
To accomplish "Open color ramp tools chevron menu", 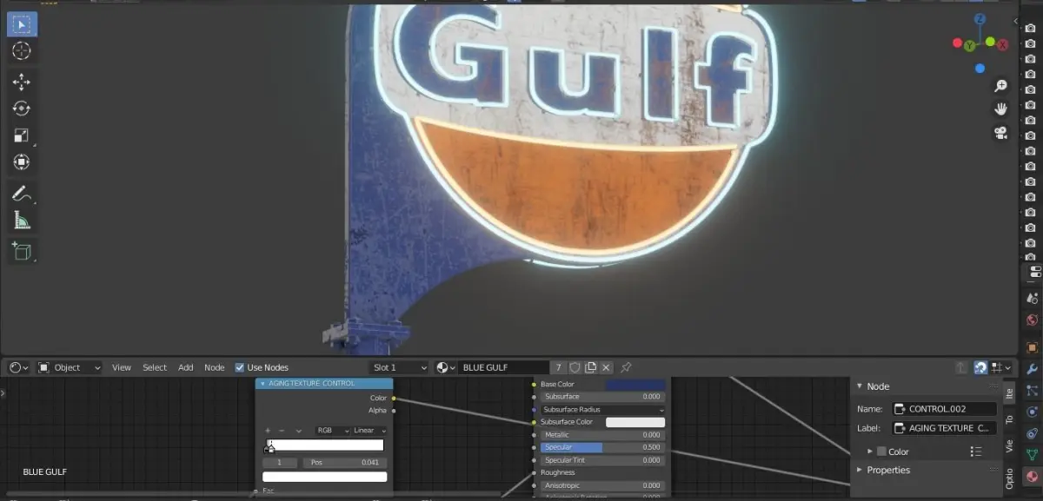I will coord(298,430).
